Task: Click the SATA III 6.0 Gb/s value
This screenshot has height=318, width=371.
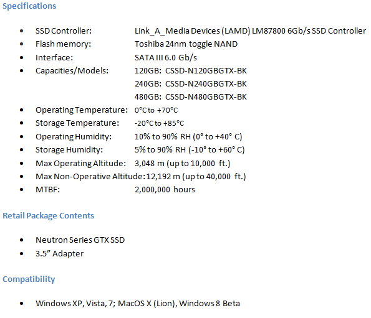Action: [x=166, y=58]
